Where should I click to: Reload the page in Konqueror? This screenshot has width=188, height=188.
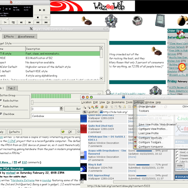(x=102, y=107)
